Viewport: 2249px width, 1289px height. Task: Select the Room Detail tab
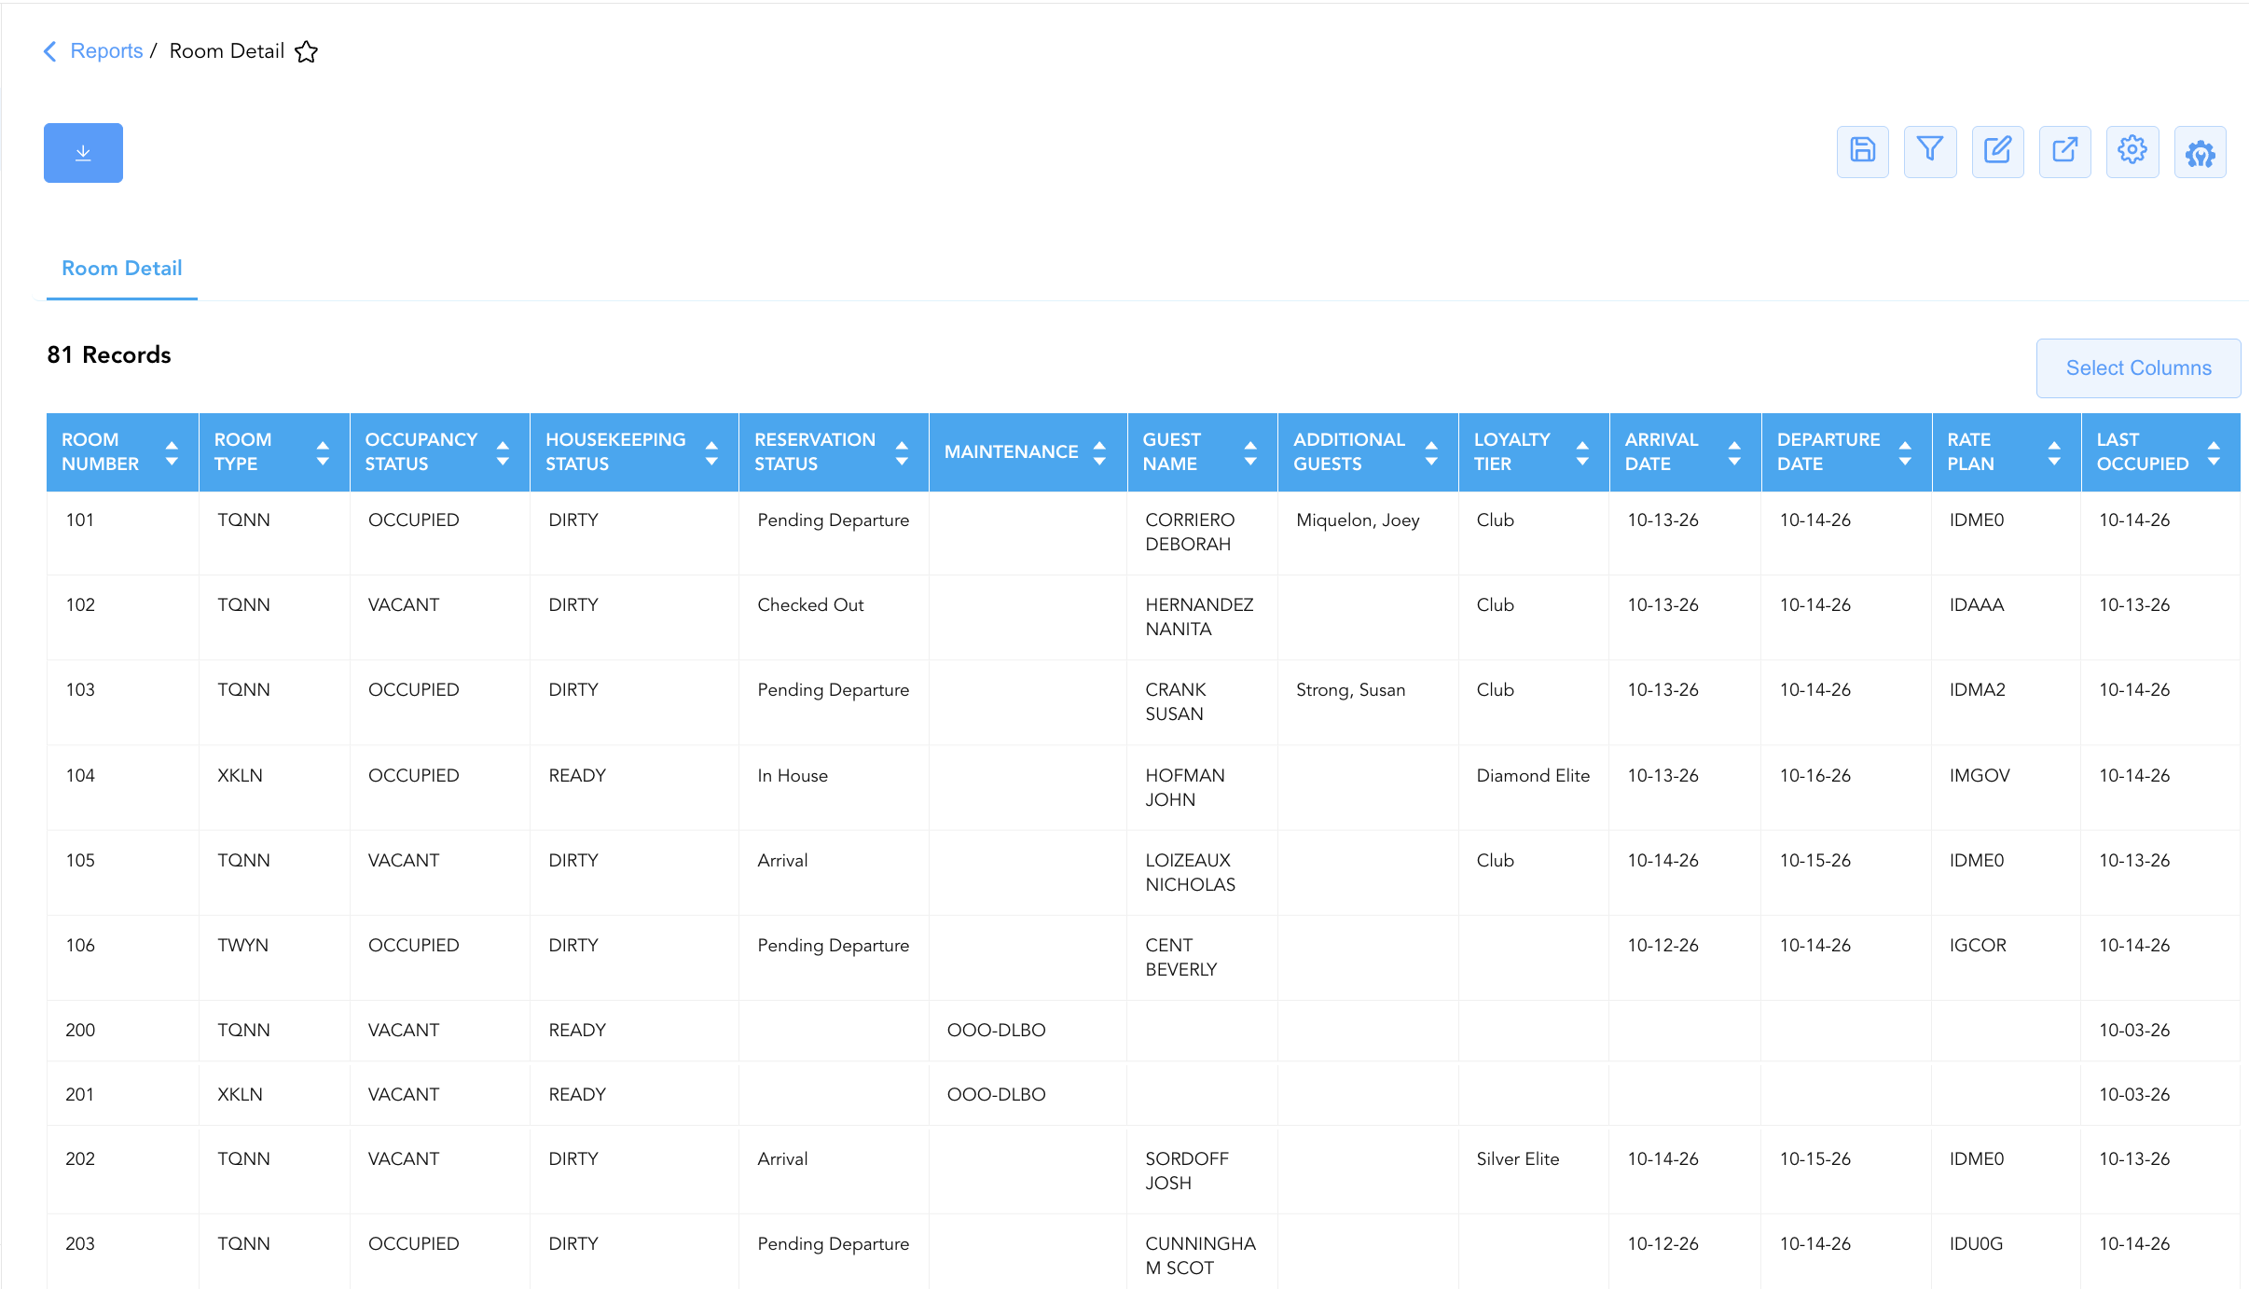point(121,269)
